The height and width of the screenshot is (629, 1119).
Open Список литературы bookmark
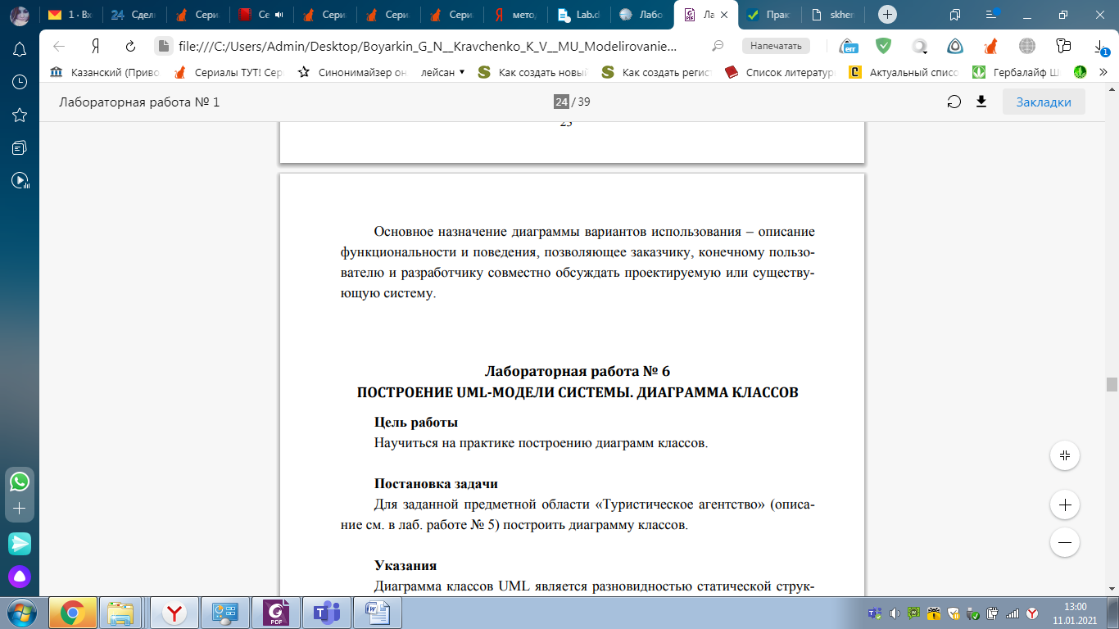point(779,72)
